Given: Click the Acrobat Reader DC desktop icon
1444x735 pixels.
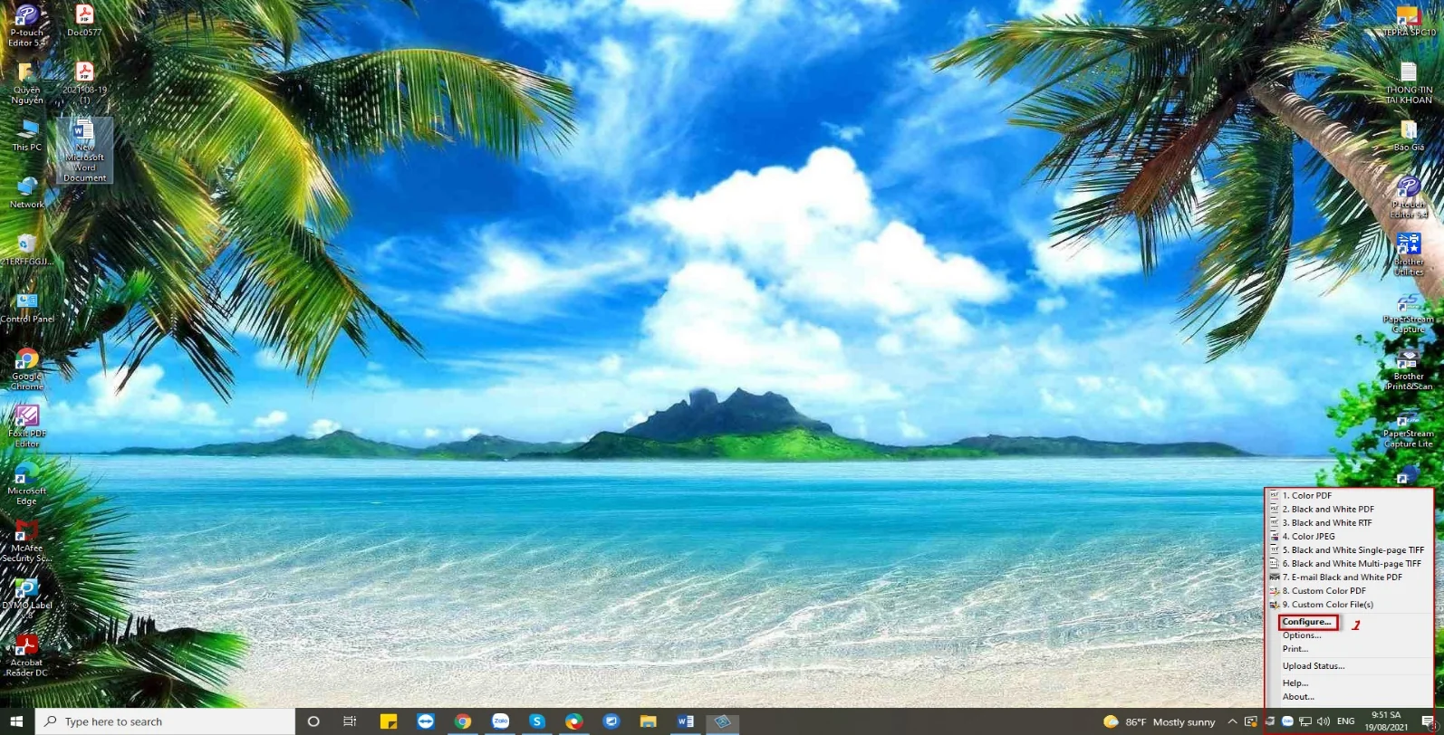Looking at the screenshot, I should click(x=26, y=654).
